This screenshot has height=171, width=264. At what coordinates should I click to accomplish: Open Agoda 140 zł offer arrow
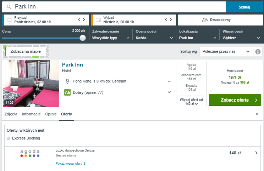256,153
